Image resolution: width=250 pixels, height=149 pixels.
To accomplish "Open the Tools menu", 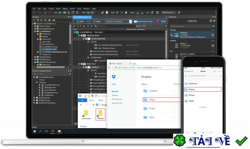I will point(79,9).
